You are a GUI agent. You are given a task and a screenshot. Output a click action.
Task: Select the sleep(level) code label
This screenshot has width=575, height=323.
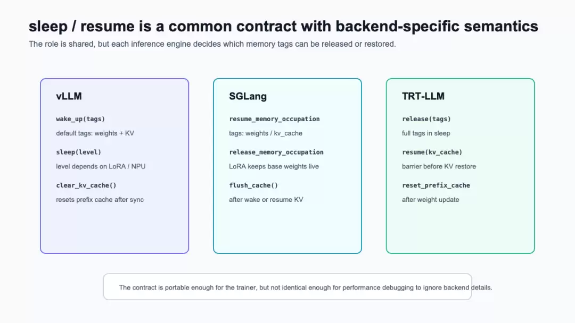pos(78,152)
